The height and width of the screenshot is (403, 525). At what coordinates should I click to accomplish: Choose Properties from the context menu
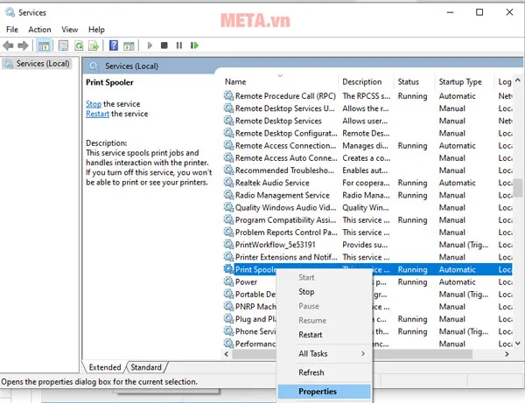pyautogui.click(x=318, y=392)
